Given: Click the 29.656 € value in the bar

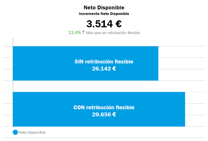Looking at the screenshot, I should 104,115.
